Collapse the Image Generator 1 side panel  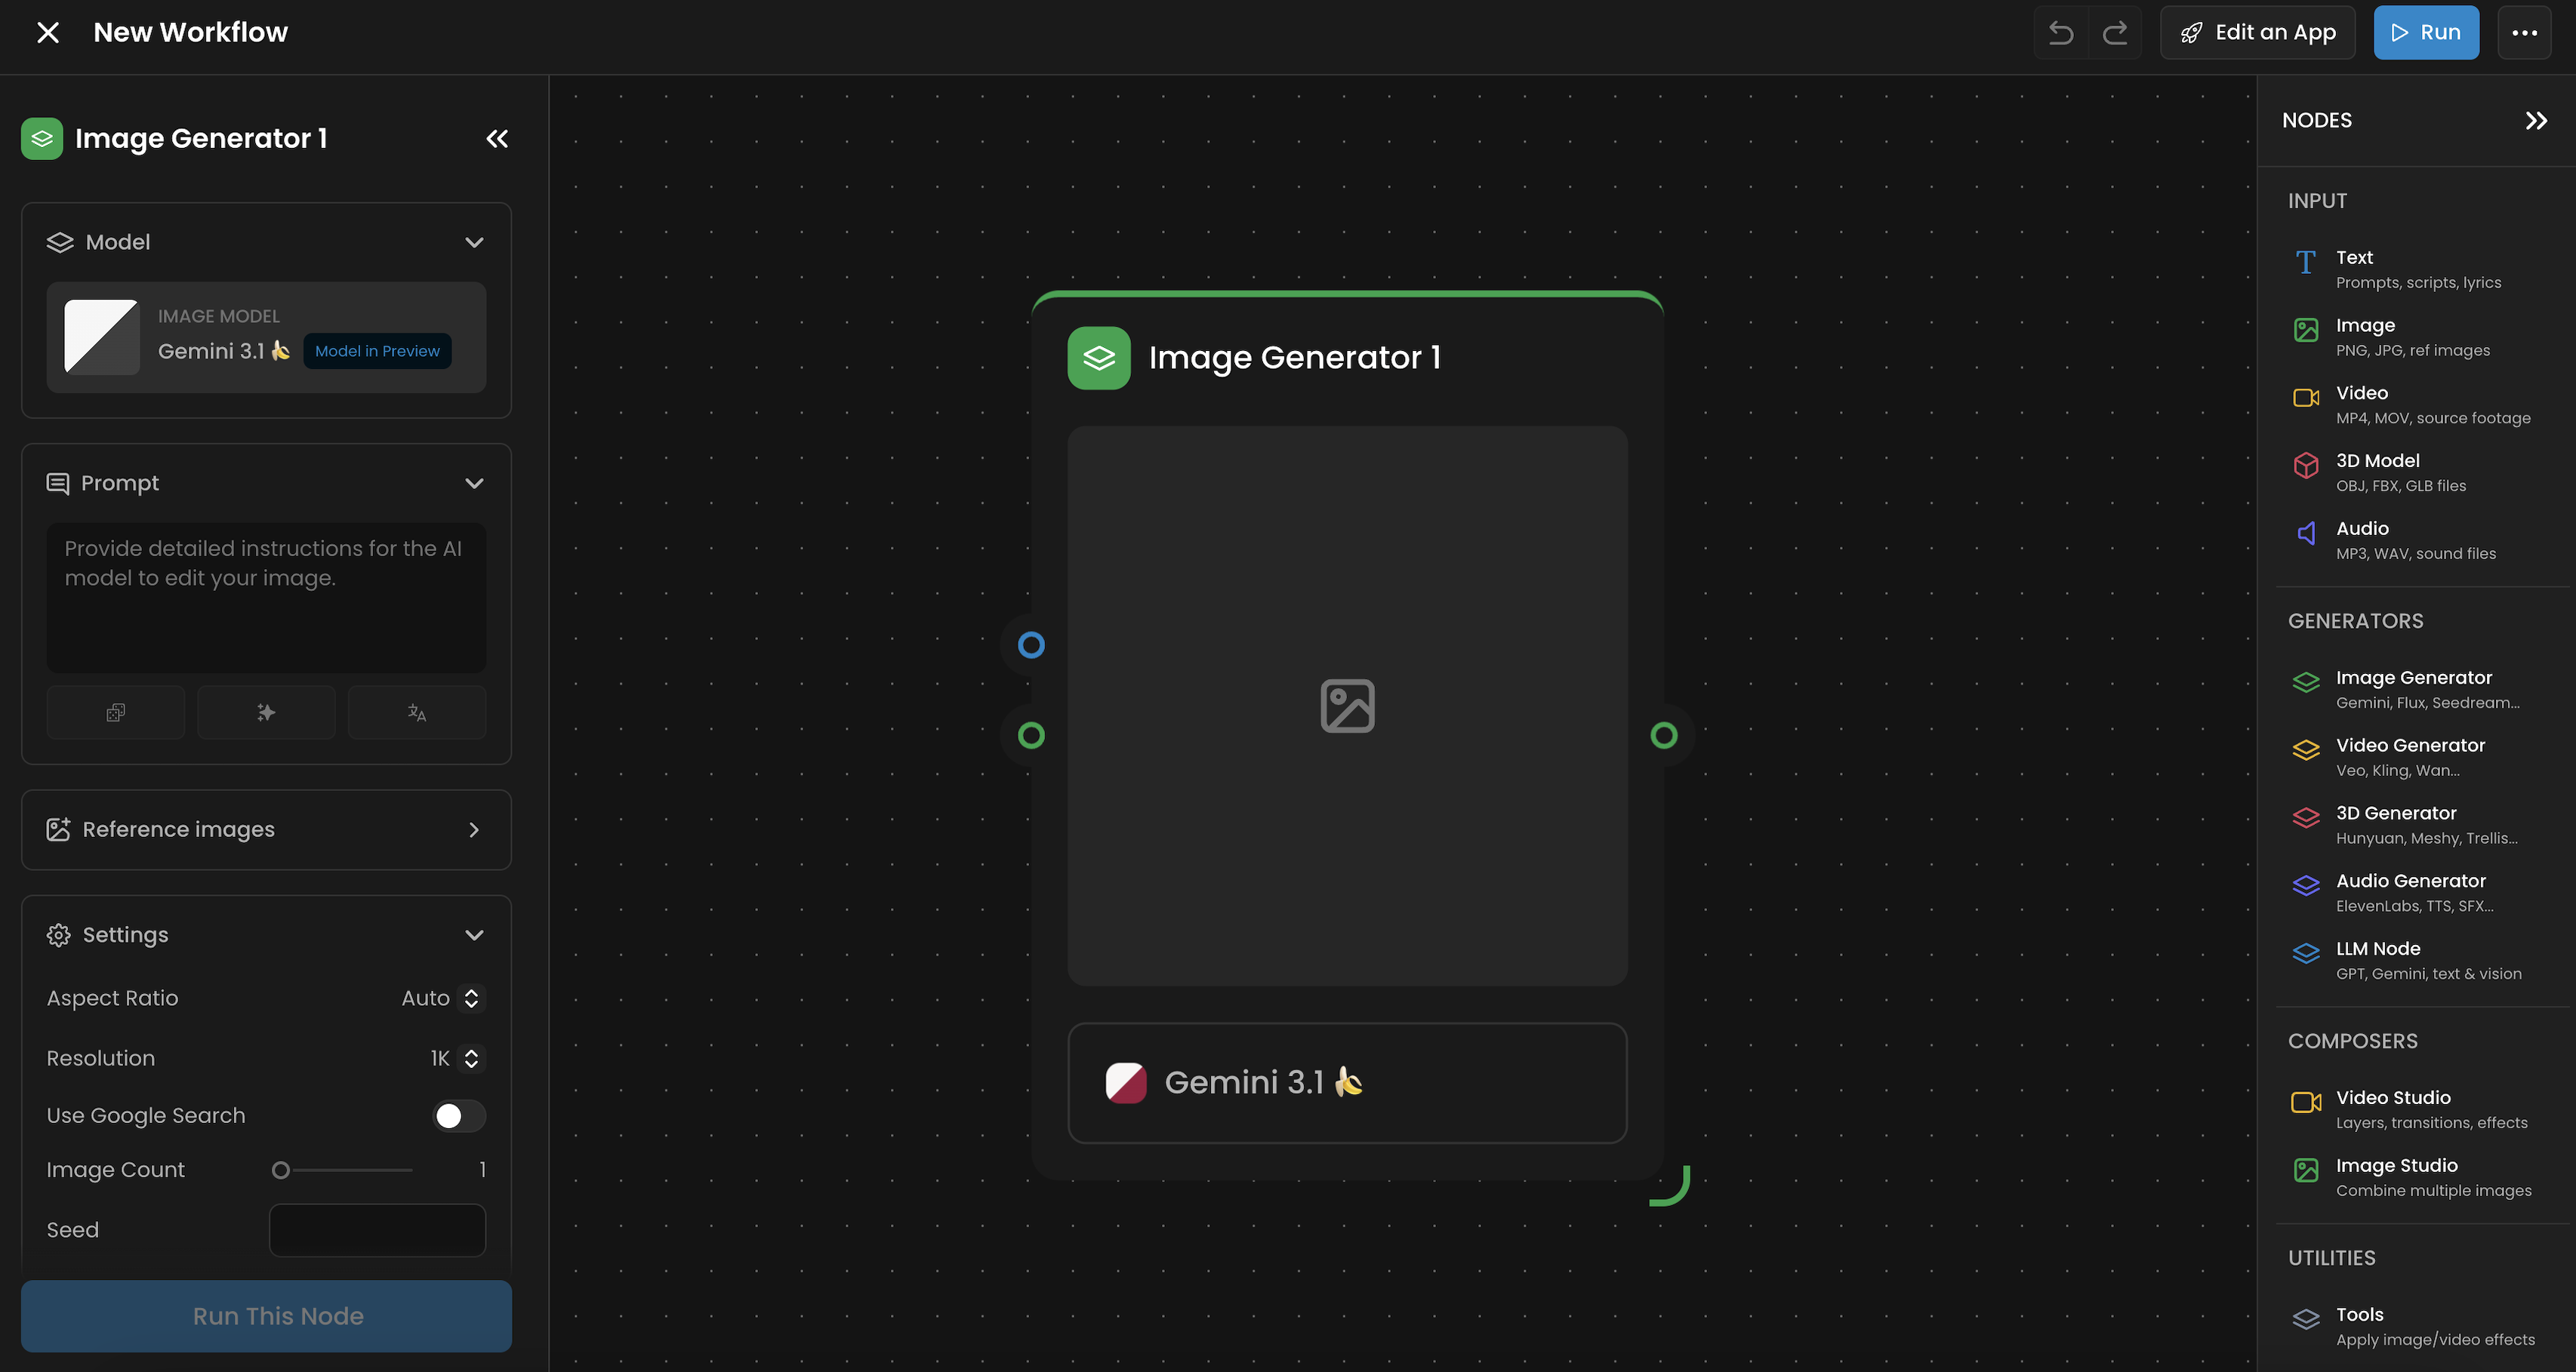497,139
